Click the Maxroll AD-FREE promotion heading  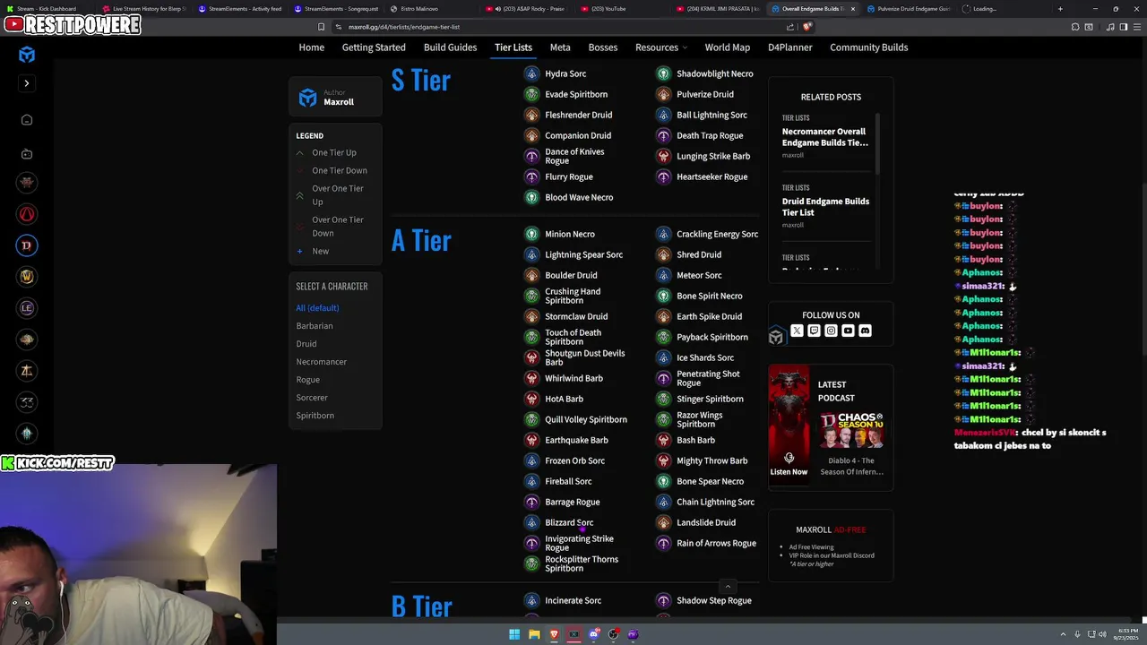click(x=831, y=529)
